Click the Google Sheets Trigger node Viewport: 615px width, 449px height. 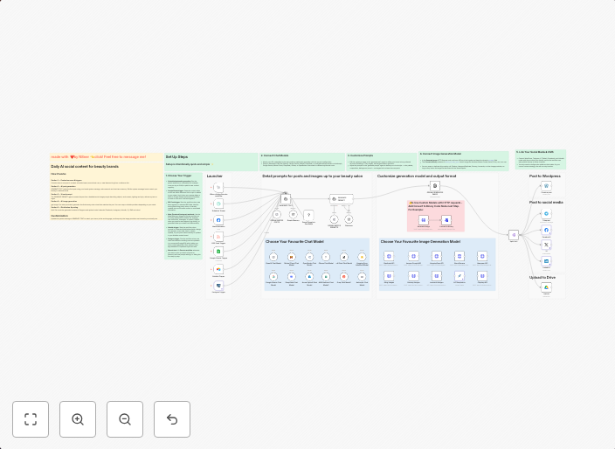click(218, 252)
